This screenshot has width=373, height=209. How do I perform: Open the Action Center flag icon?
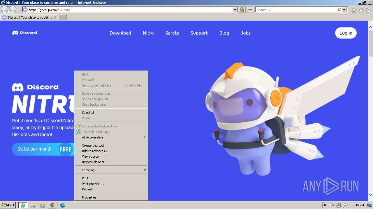tap(345, 205)
